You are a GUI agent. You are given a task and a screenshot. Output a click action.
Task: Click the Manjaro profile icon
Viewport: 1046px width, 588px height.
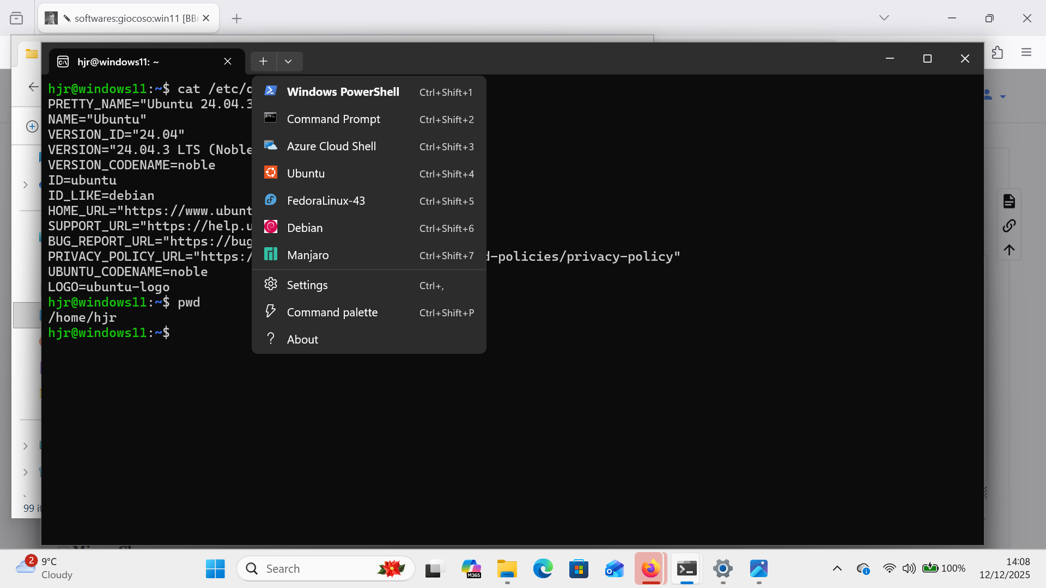click(271, 254)
